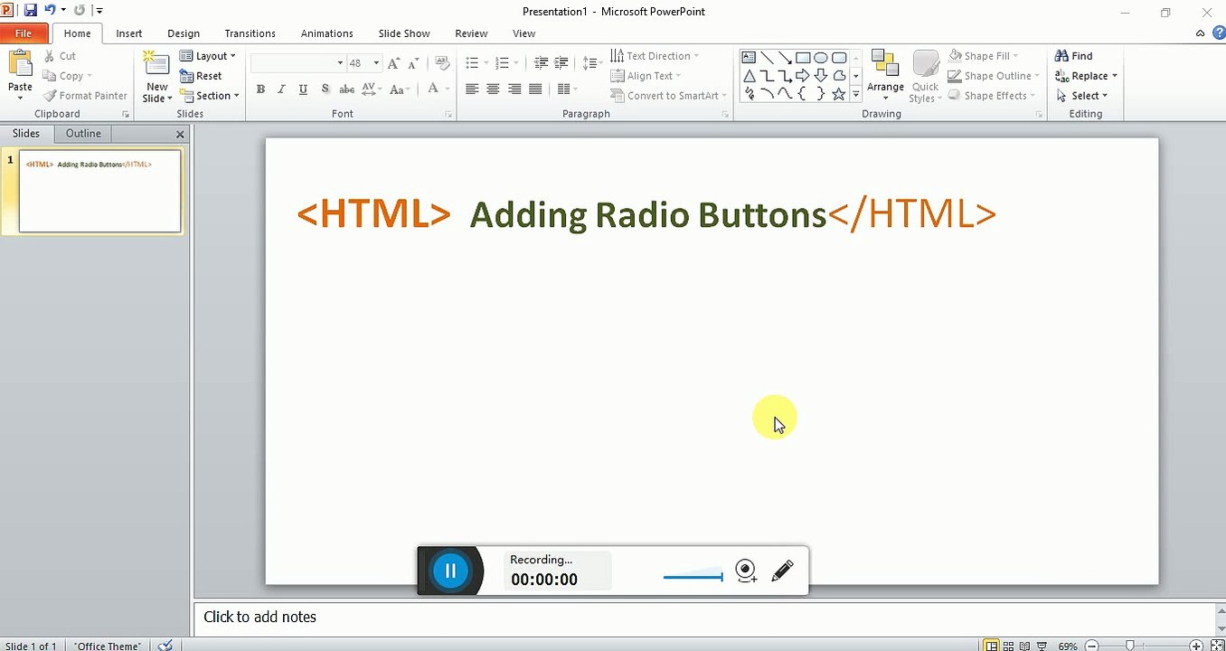
Task: Switch to the Design ribbon tab
Action: pos(184,33)
